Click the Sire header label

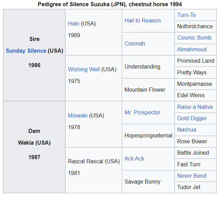pyautogui.click(x=34, y=39)
